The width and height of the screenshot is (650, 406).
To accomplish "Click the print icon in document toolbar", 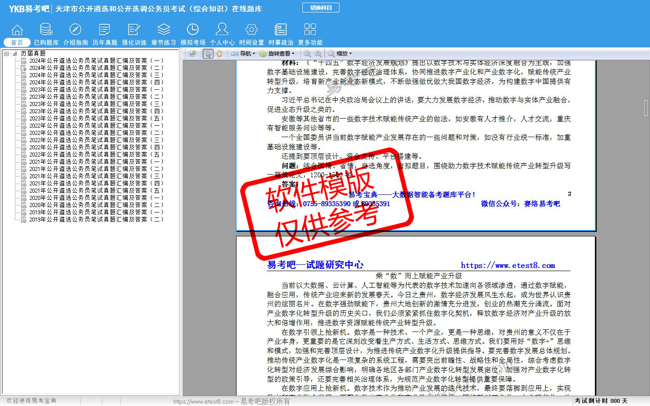I will pos(192,54).
